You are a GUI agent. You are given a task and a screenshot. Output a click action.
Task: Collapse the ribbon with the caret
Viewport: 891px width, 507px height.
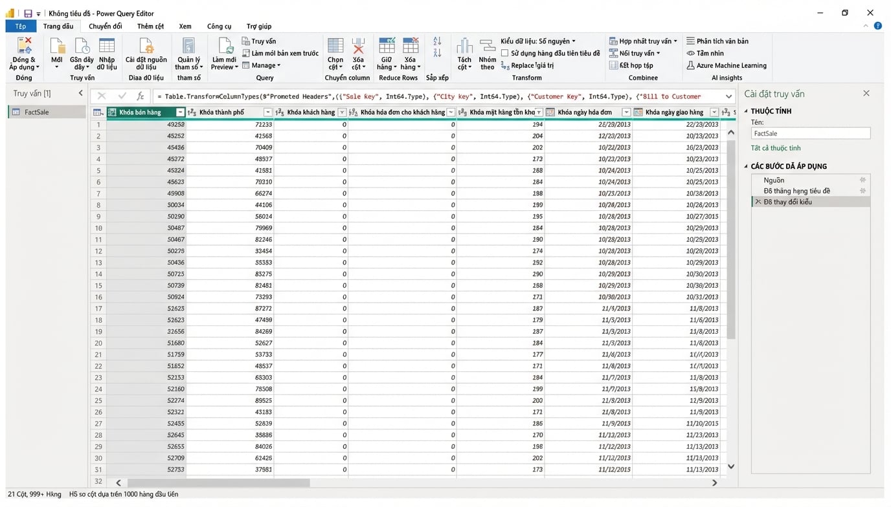[866, 26]
